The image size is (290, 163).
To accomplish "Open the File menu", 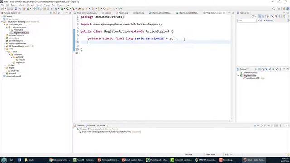I will click(2, 5).
